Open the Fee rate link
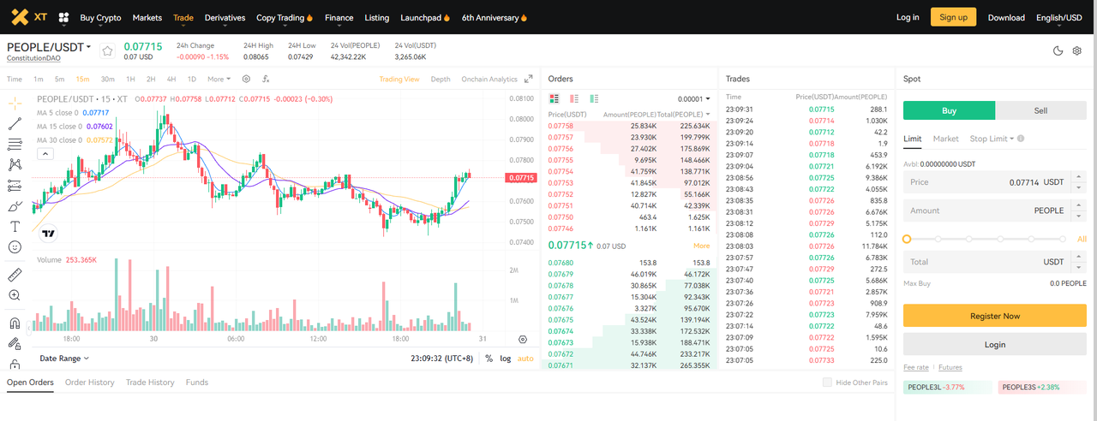 916,367
